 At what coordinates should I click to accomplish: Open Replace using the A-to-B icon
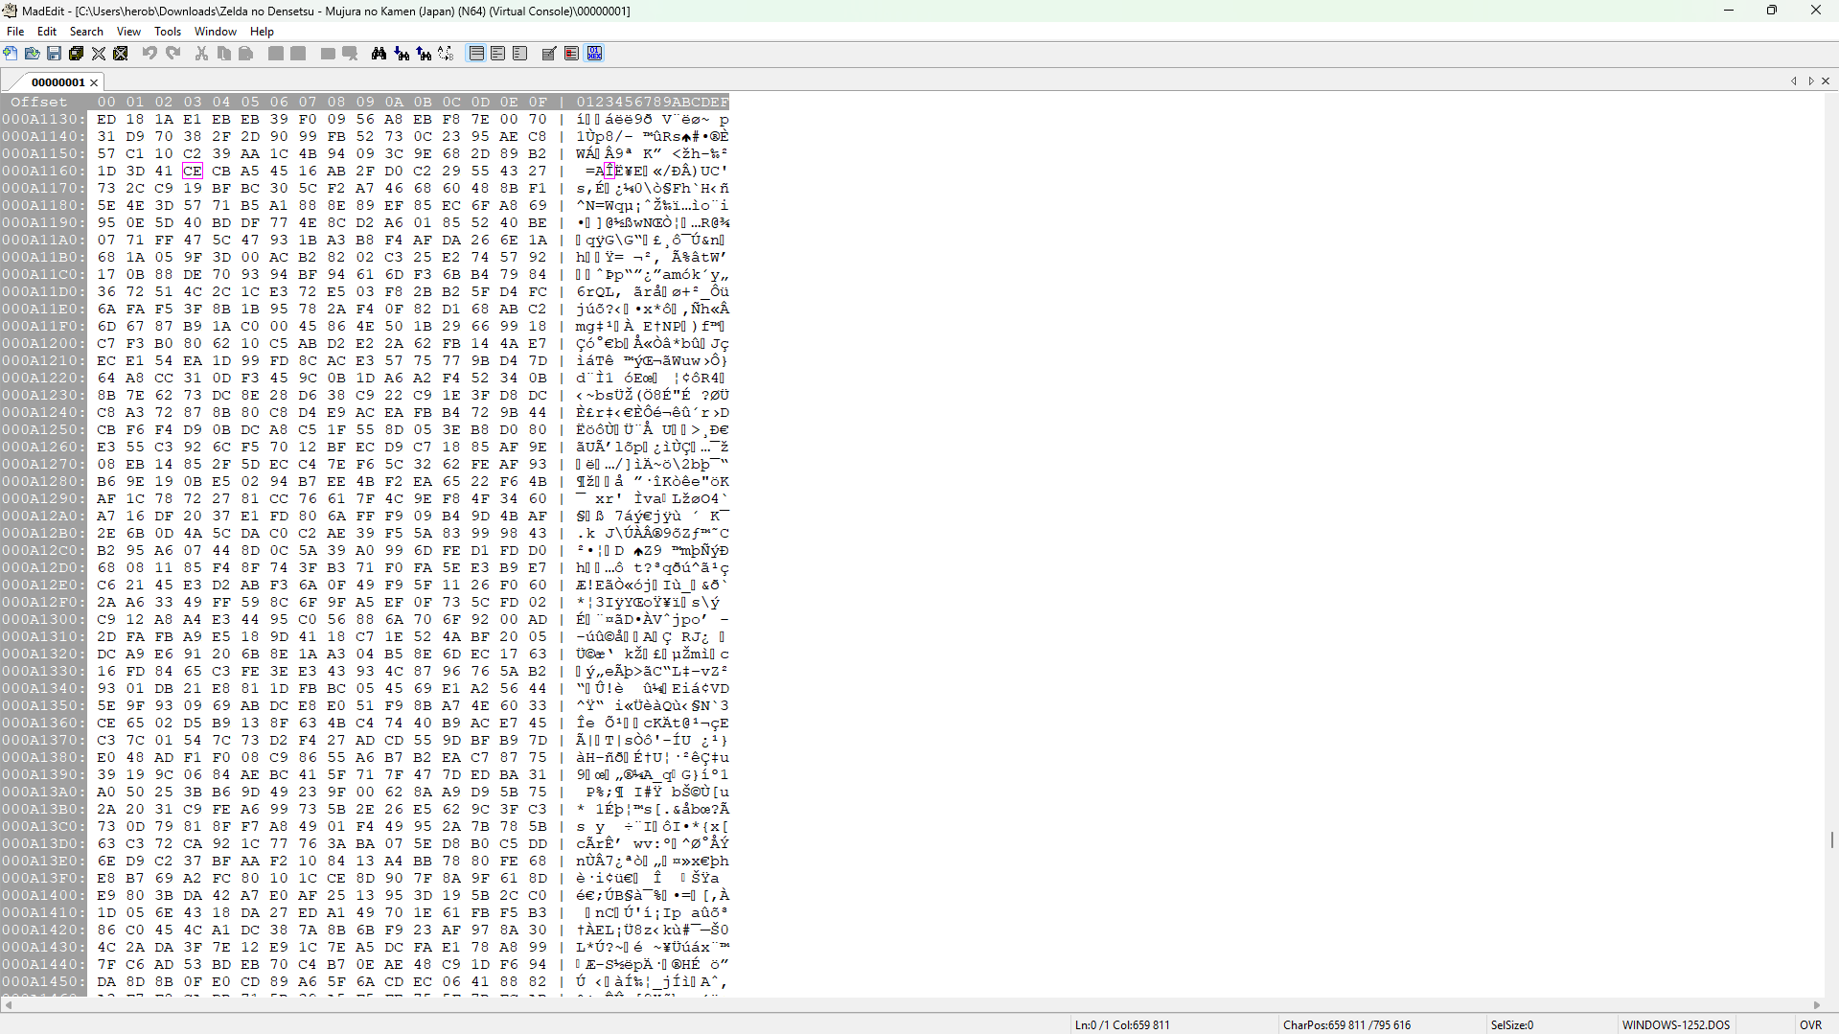pos(446,54)
